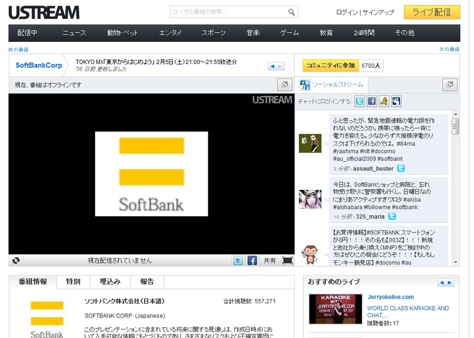The height and width of the screenshot is (338, 474).
Task: Pop out the video player window
Action: tap(285, 85)
